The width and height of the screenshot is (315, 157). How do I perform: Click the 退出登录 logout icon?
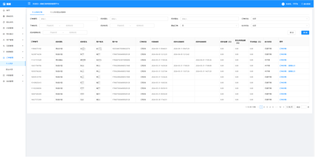(302, 4)
